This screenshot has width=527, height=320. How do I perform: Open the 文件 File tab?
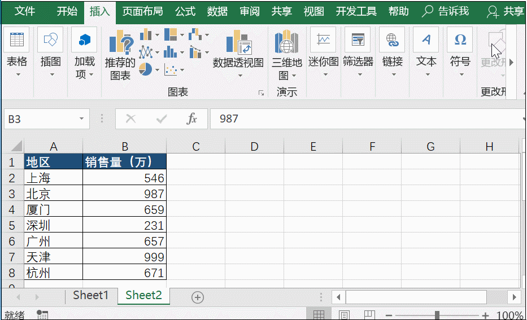tap(25, 11)
